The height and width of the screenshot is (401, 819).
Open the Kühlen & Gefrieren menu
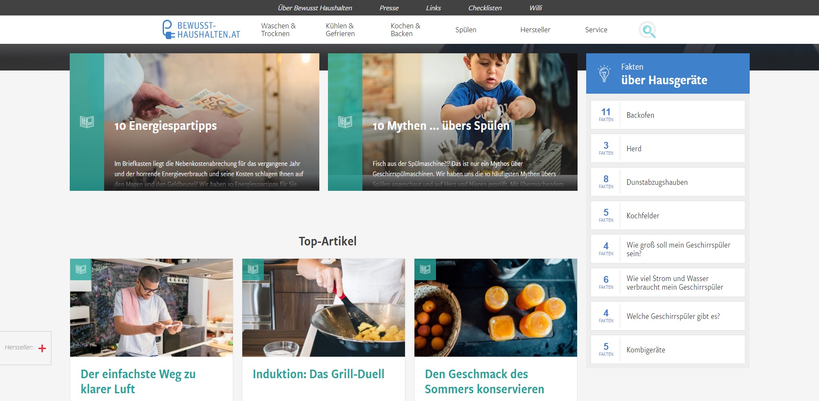point(340,30)
